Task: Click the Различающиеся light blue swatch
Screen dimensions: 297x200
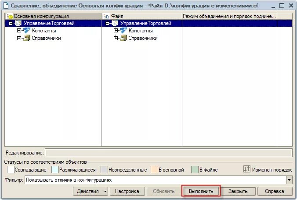Action: 55,170
